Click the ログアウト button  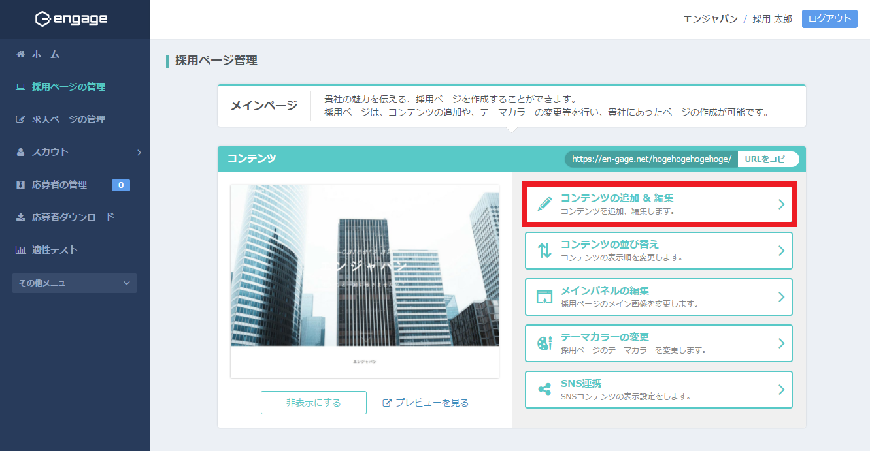[x=829, y=19]
